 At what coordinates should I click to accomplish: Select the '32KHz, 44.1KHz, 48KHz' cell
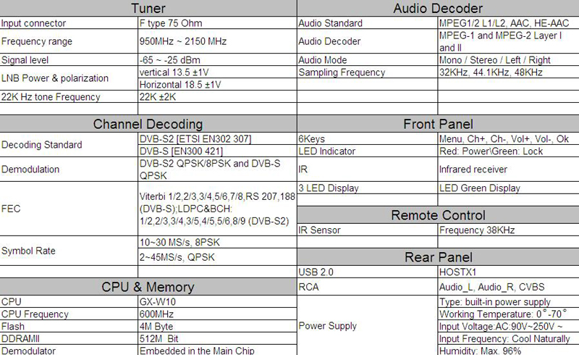point(509,72)
